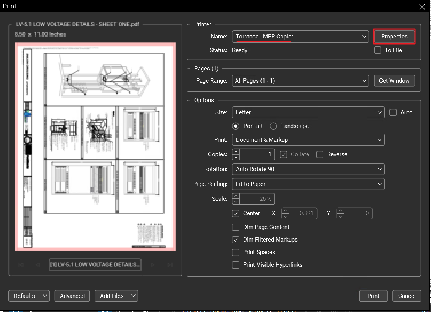Image resolution: width=431 pixels, height=312 pixels.
Task: Select Landscape orientation
Action: point(273,126)
